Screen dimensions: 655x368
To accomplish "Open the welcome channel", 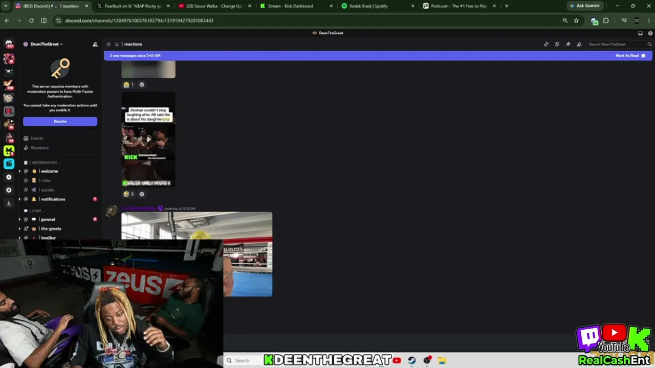I will coord(60,171).
